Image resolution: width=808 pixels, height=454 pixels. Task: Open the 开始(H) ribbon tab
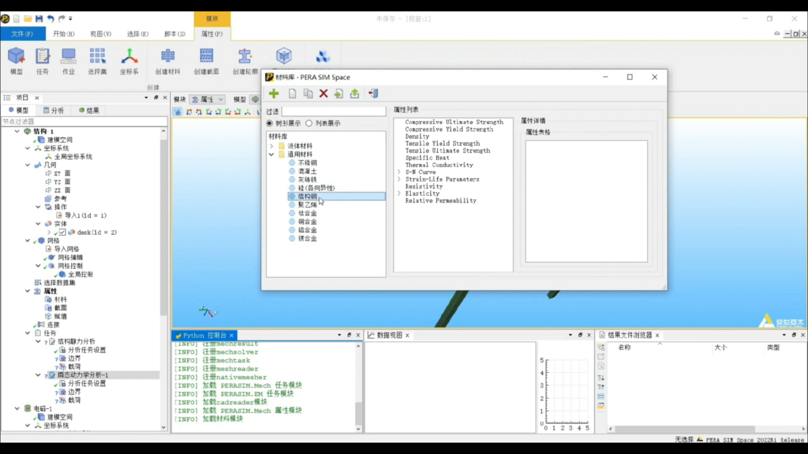(64, 34)
